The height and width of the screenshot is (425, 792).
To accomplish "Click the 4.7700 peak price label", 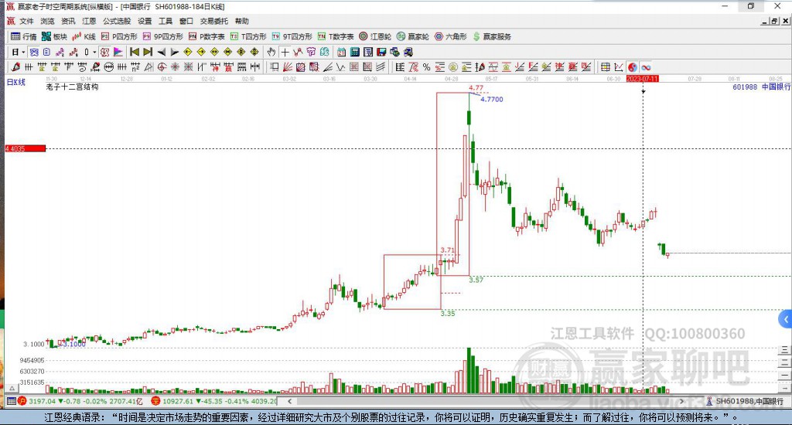I will tap(491, 100).
